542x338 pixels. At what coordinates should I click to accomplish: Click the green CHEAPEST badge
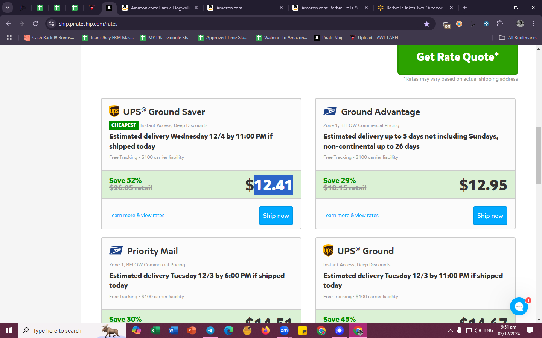(124, 125)
